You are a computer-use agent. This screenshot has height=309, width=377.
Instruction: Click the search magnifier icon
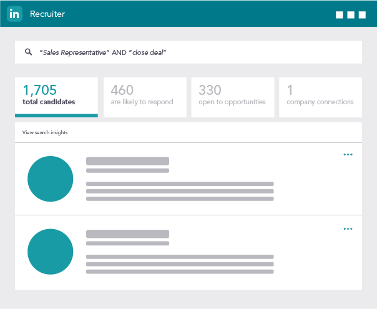coord(28,52)
